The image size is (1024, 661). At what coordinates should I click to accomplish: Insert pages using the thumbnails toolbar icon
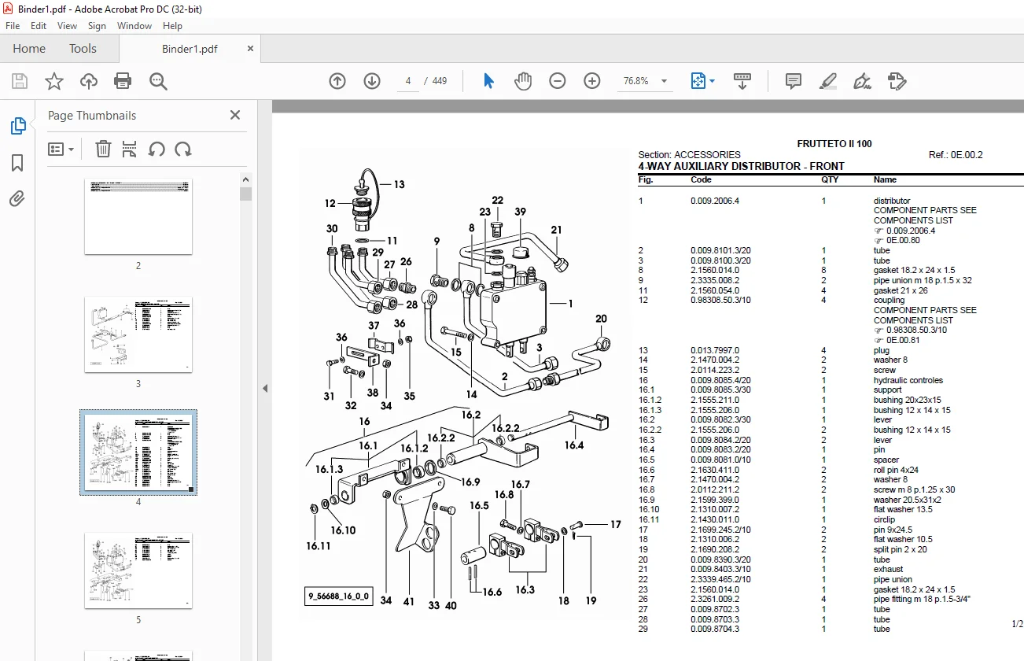click(x=130, y=149)
